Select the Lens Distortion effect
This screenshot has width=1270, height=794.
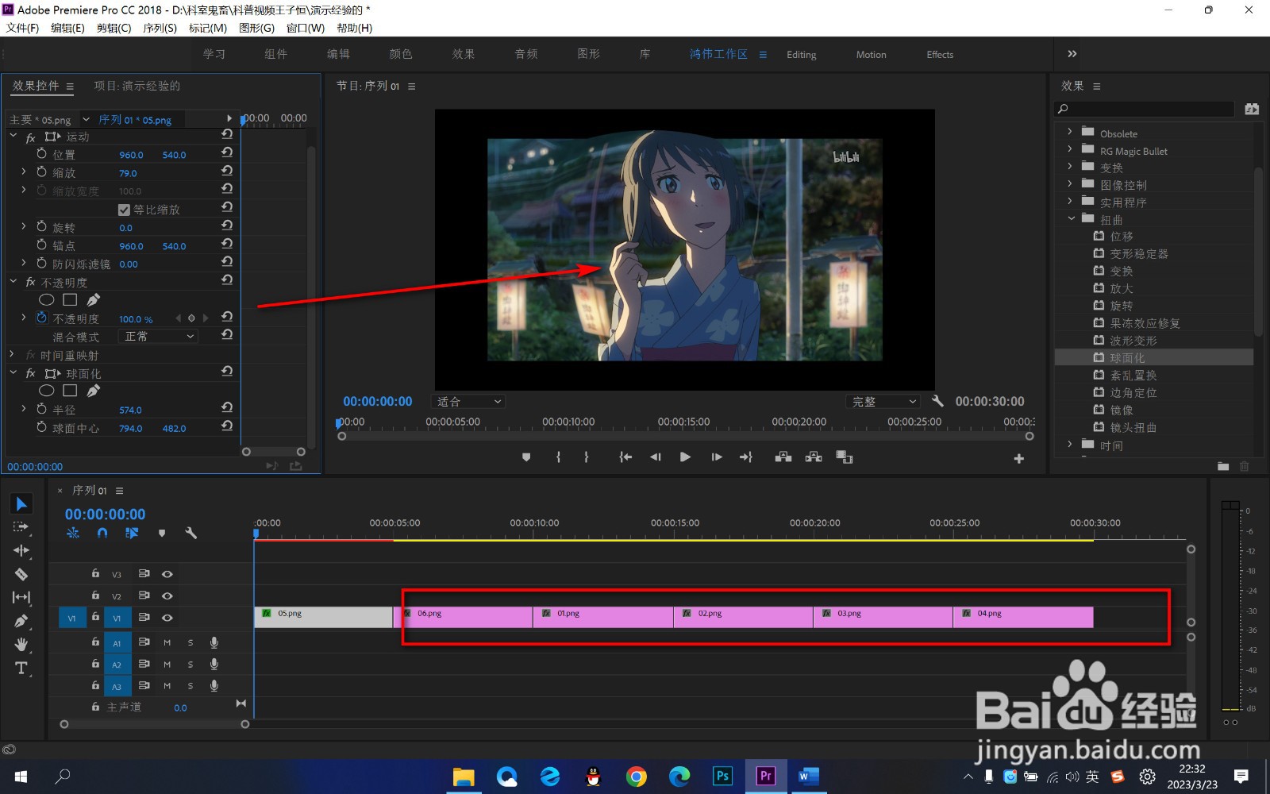(x=1133, y=427)
